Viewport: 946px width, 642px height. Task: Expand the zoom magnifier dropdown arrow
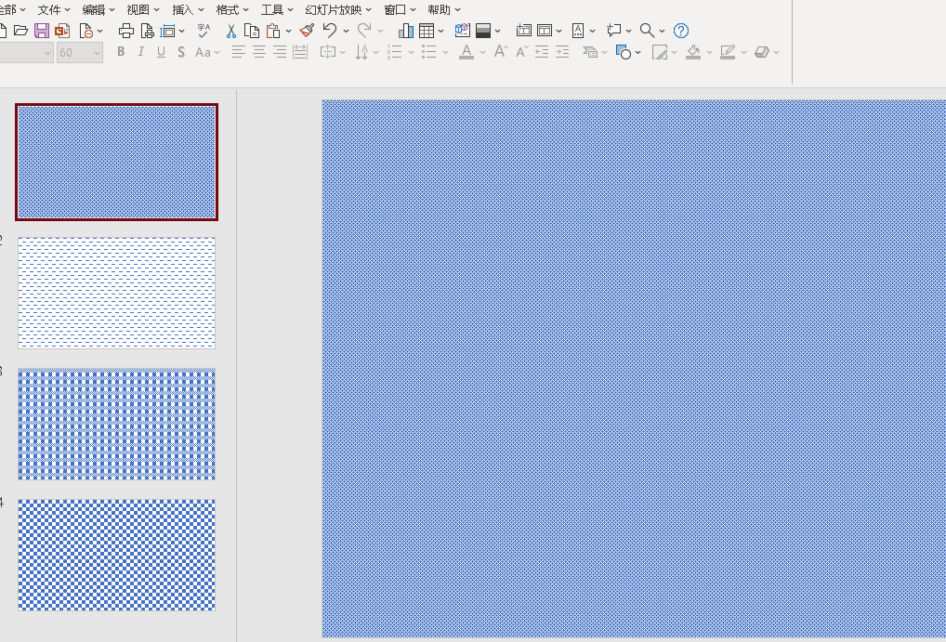click(662, 32)
